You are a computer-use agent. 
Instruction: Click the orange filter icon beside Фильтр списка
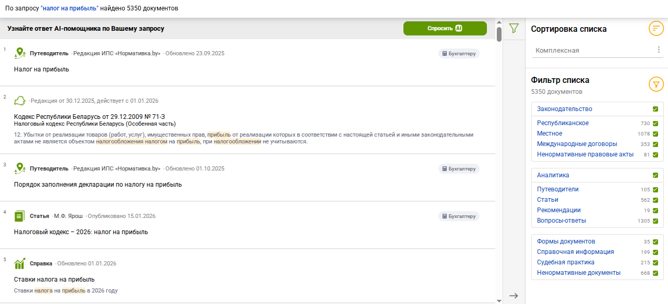coord(656,84)
